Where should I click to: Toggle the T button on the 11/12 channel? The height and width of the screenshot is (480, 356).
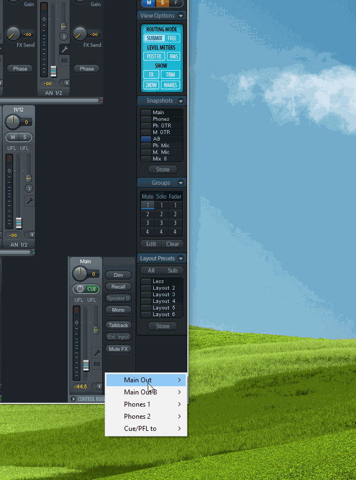[x=29, y=189]
